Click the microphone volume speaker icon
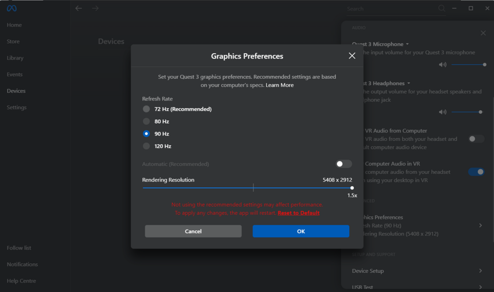This screenshot has height=292, width=494. pyautogui.click(x=443, y=65)
